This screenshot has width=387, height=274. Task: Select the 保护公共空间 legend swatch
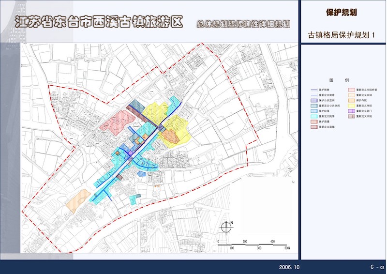tap(313, 100)
